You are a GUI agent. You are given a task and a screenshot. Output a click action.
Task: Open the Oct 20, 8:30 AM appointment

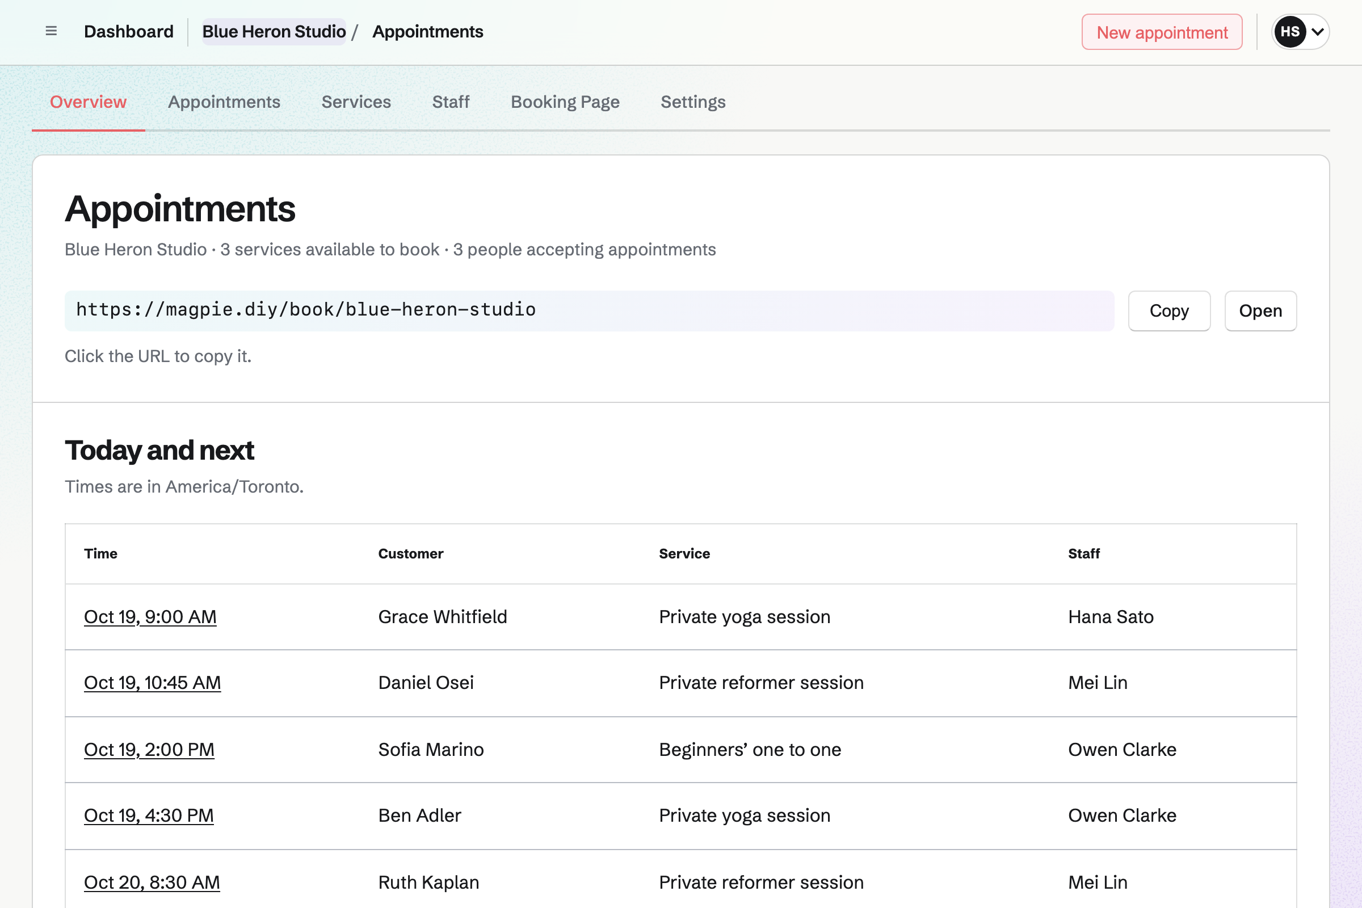point(152,882)
